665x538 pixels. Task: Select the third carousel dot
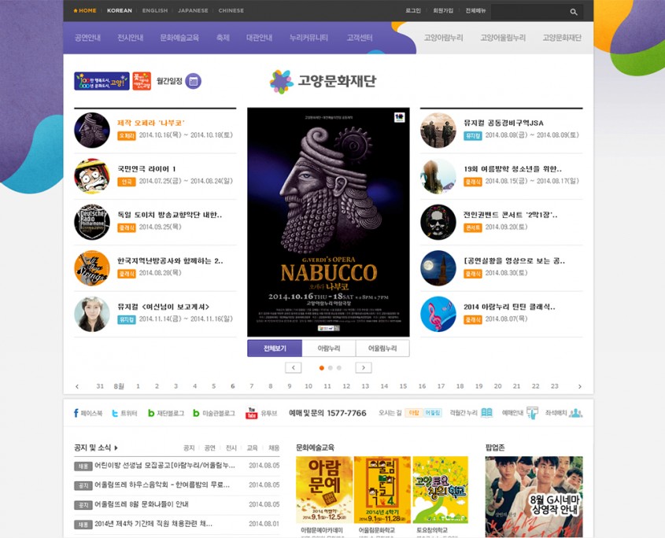tap(339, 368)
